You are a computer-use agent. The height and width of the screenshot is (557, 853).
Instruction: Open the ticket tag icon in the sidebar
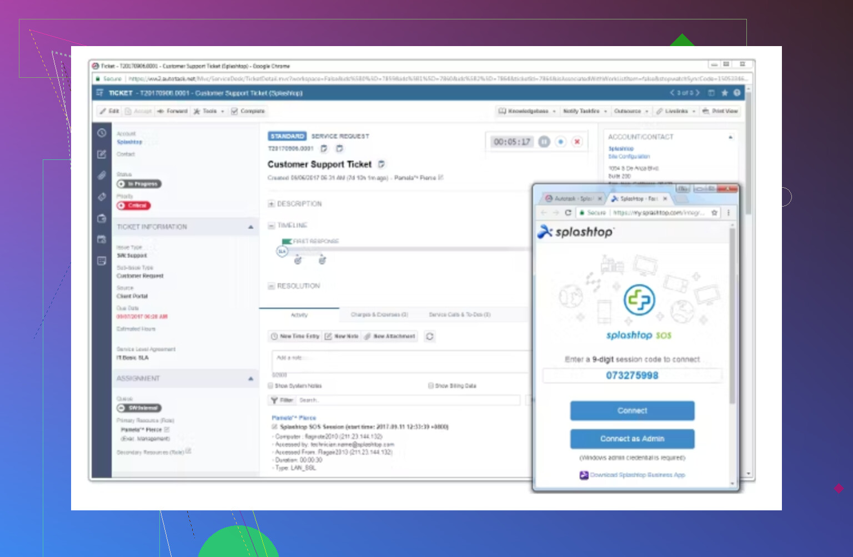coord(102,197)
